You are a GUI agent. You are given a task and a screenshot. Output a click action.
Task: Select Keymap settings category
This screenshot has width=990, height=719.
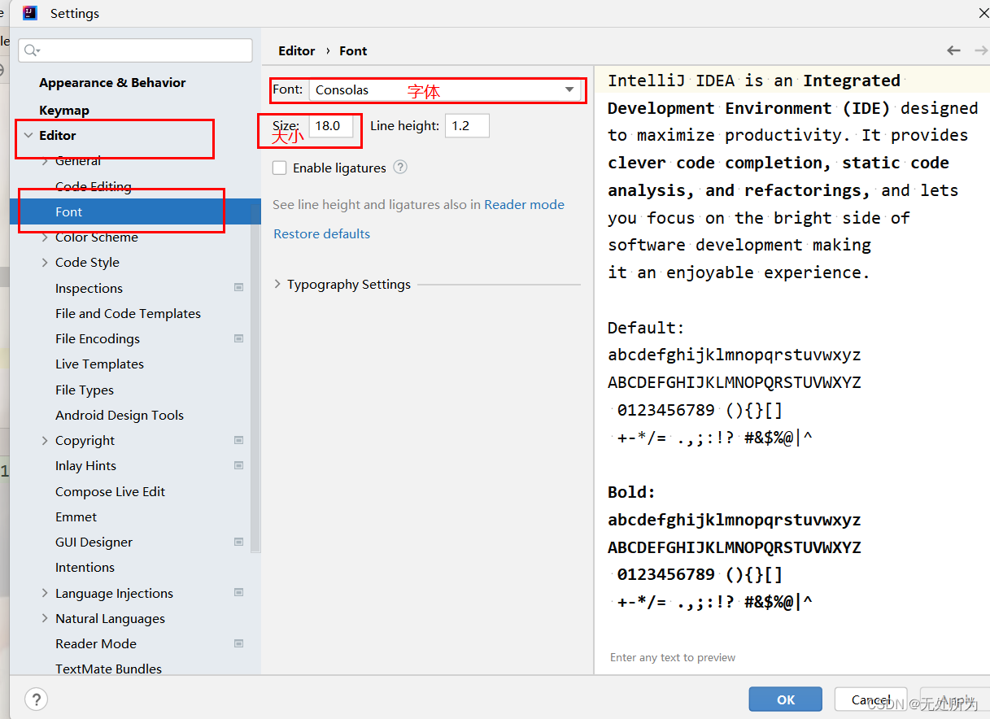[x=64, y=111]
